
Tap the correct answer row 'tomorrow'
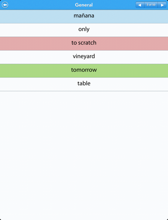(84, 71)
